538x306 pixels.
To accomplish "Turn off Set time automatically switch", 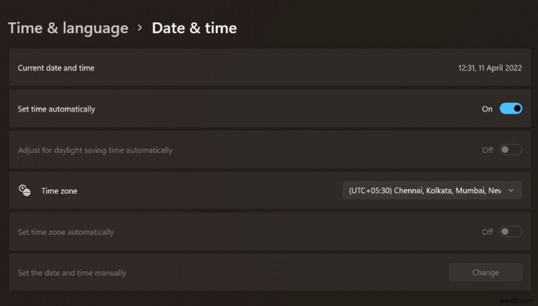I will 510,109.
